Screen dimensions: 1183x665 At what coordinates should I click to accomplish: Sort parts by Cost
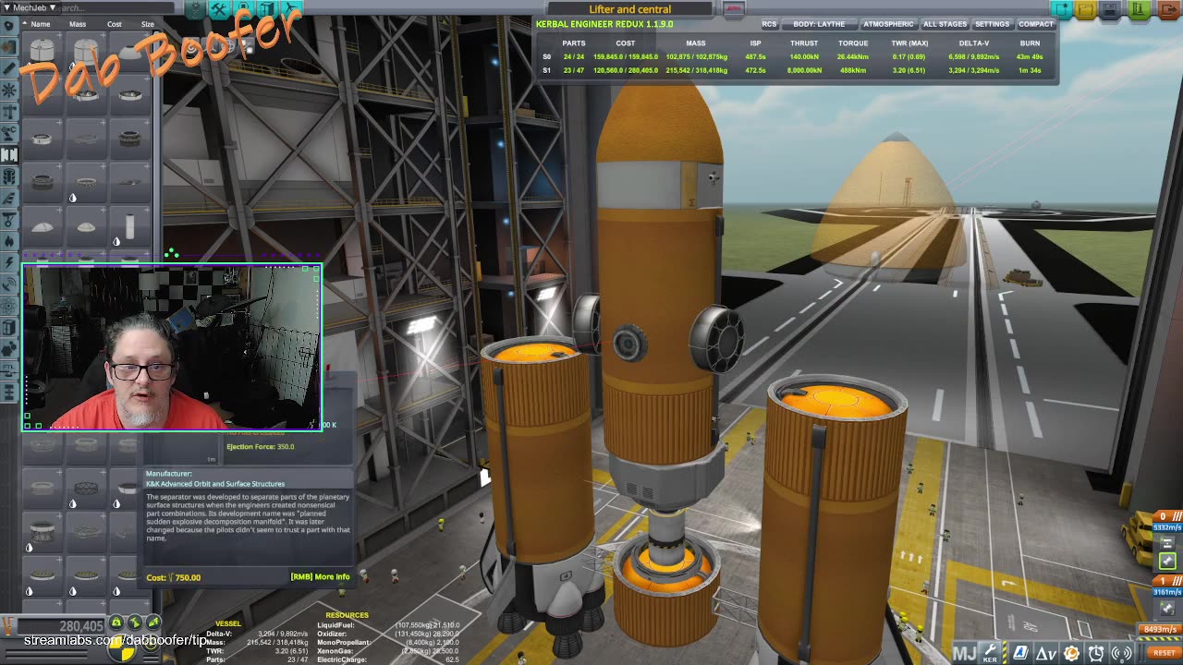[x=115, y=24]
